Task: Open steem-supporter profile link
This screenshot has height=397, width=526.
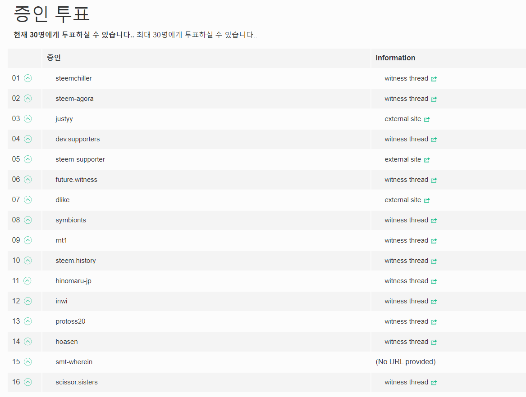Action: (80, 159)
